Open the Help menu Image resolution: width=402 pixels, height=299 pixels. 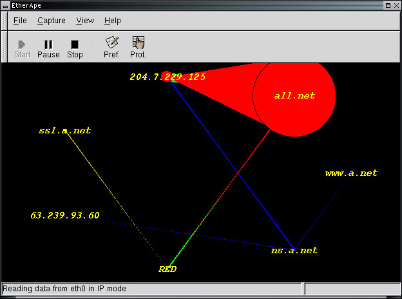(x=112, y=21)
